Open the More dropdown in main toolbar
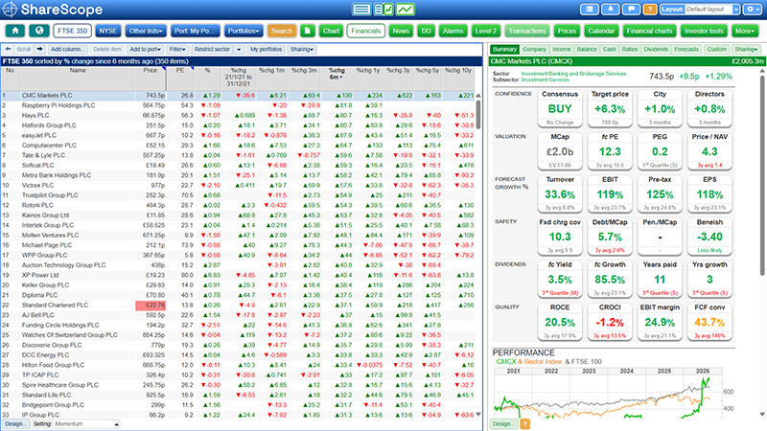The width and height of the screenshot is (767, 431). pos(745,31)
